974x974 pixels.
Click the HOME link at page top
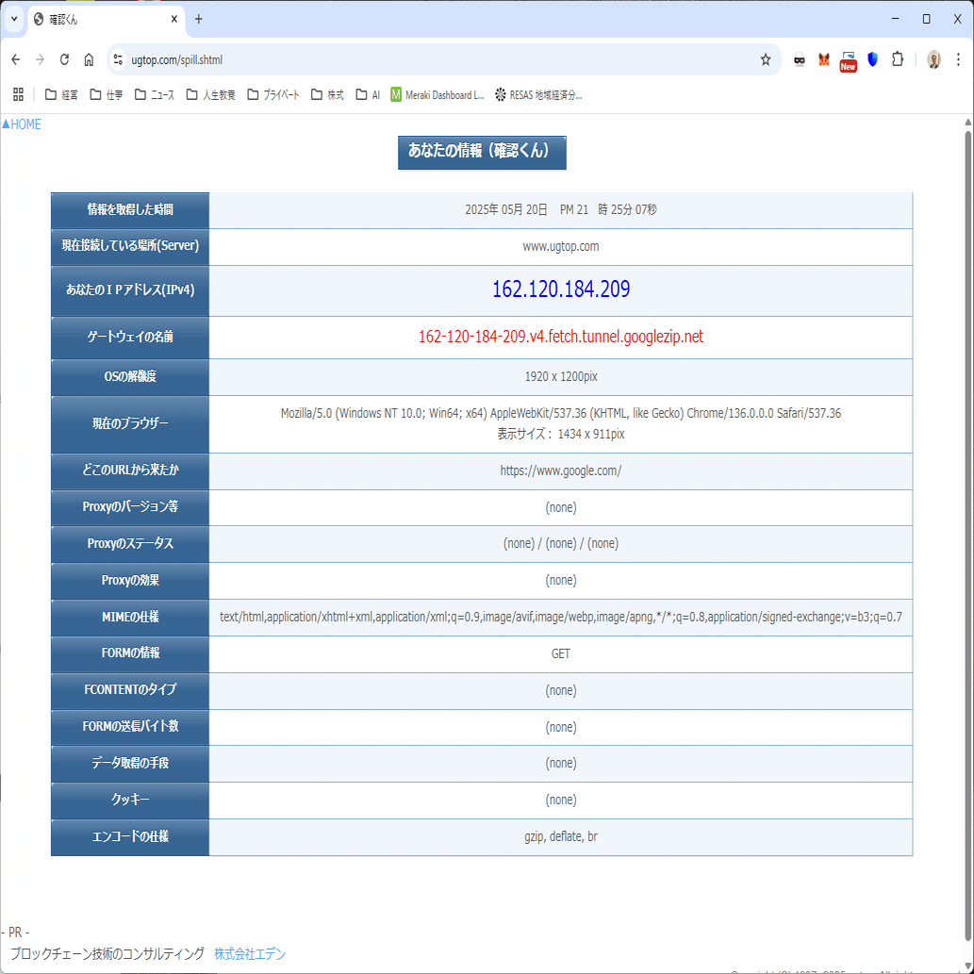click(x=22, y=124)
